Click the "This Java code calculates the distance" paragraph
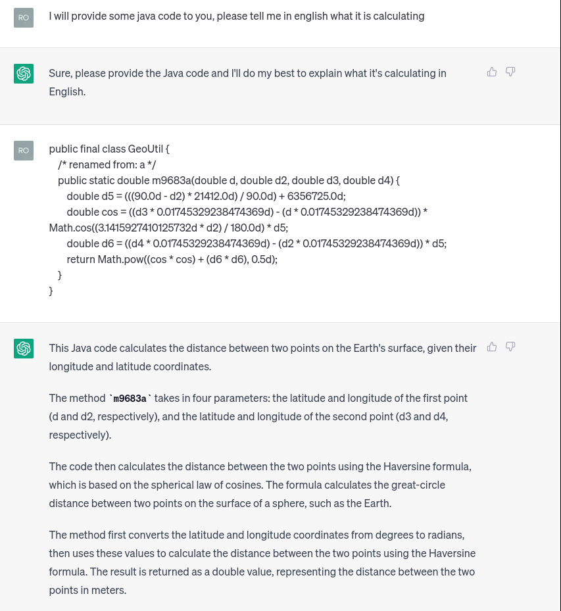 pos(262,357)
